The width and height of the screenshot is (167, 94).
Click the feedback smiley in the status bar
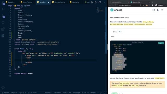click(x=101, y=93)
